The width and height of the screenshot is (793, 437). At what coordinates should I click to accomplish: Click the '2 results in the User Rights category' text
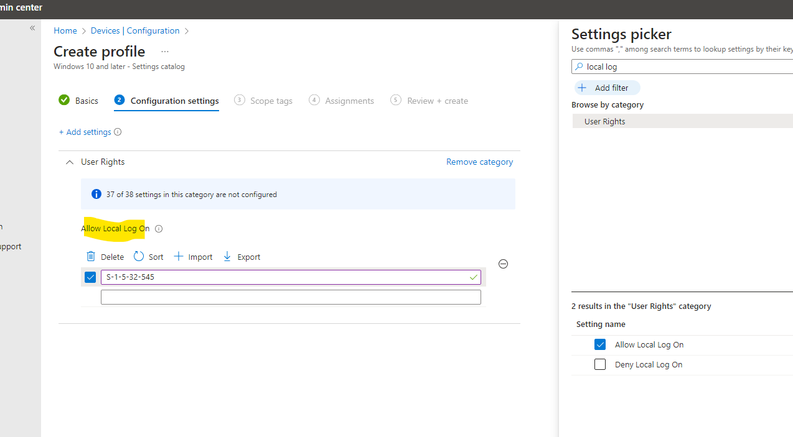pos(641,306)
